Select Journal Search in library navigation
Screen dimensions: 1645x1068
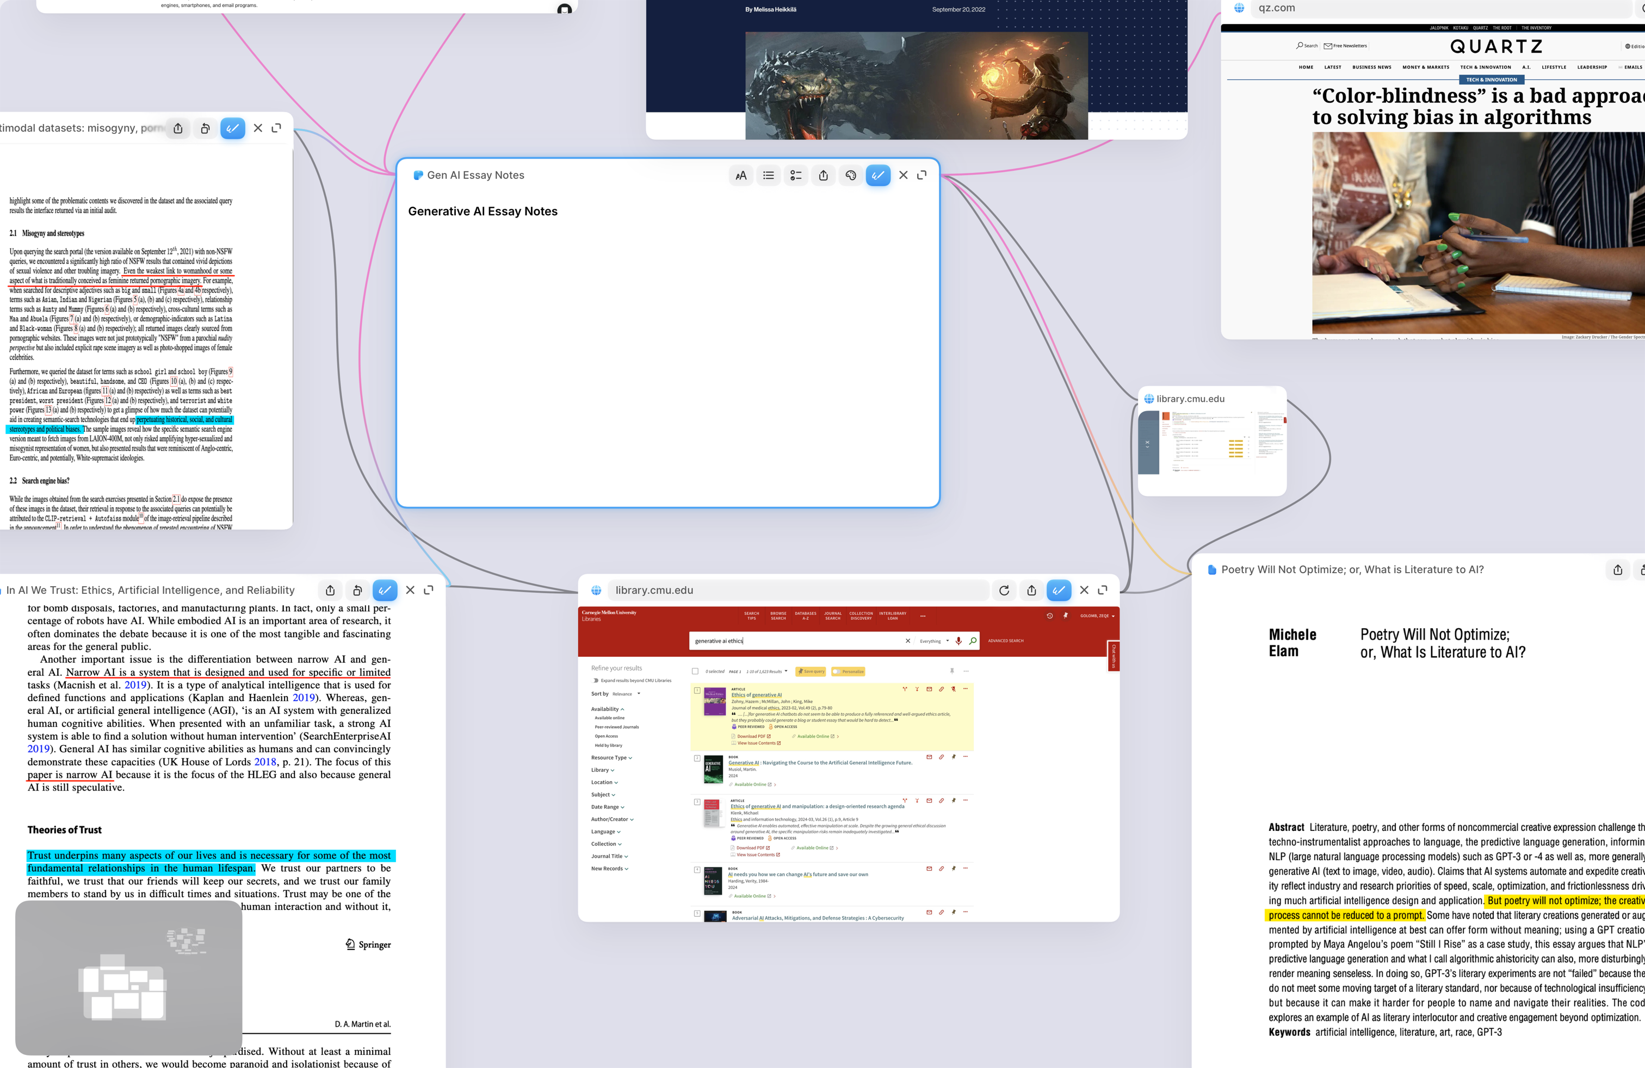[x=833, y=616]
